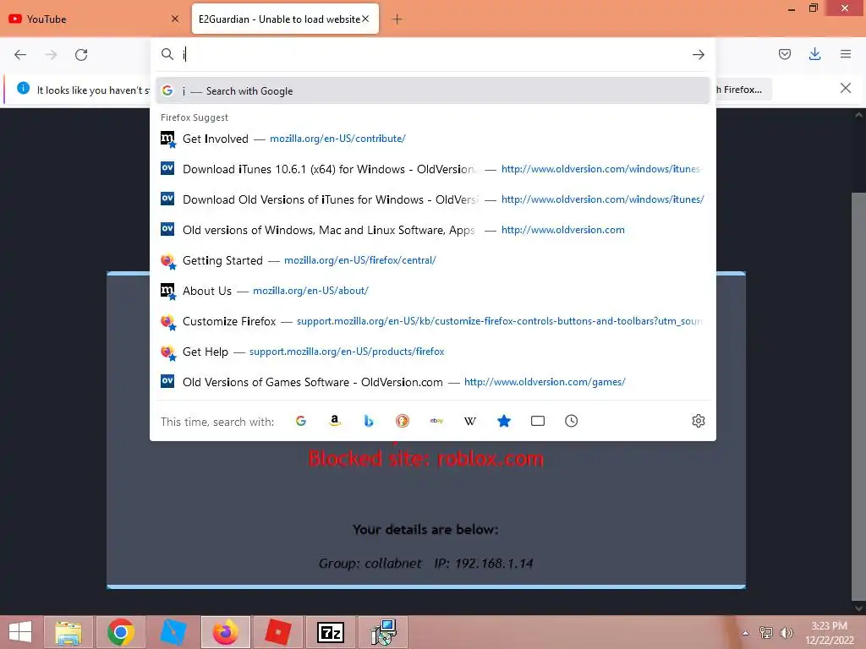Close the E2Guardian tab
The height and width of the screenshot is (649, 866).
365,19
